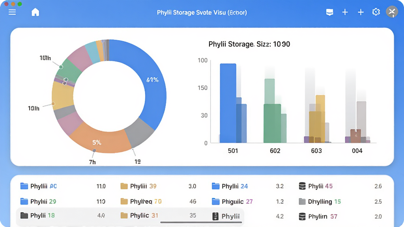Click the Phiguiic 27 folder entry
The height and width of the screenshot is (227, 404).
point(232,201)
